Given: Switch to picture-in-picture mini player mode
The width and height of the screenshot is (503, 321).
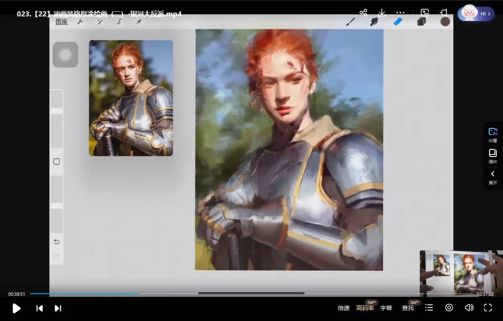Looking at the screenshot, I should [425, 13].
